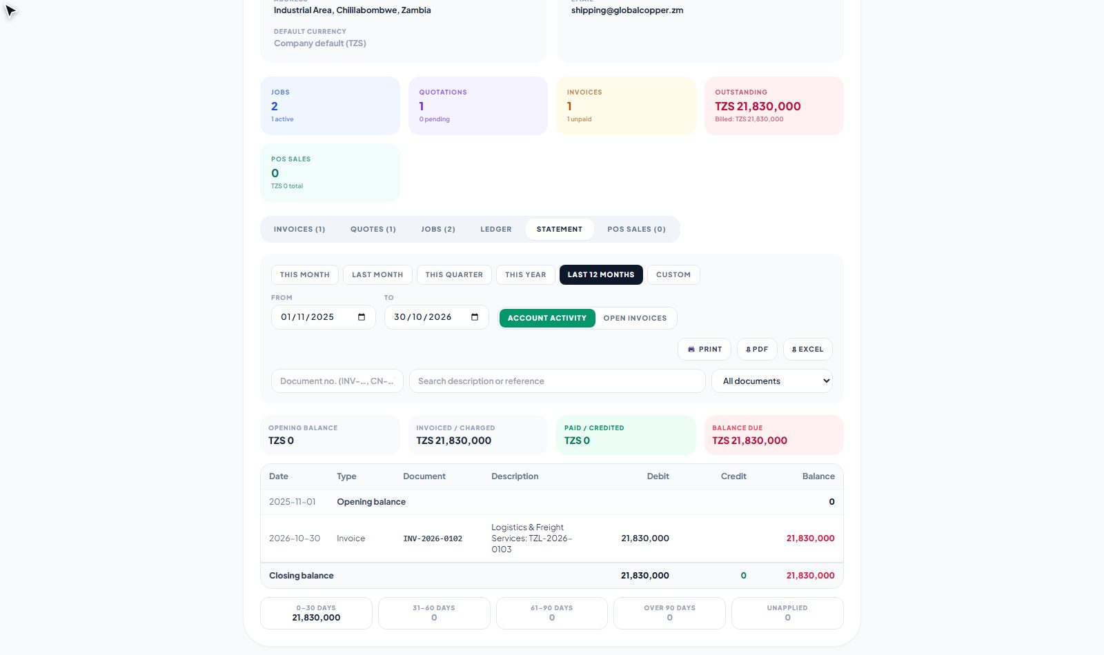Select the Balance Due TZS 21,830,000 card
The image size is (1104, 655).
(774, 435)
